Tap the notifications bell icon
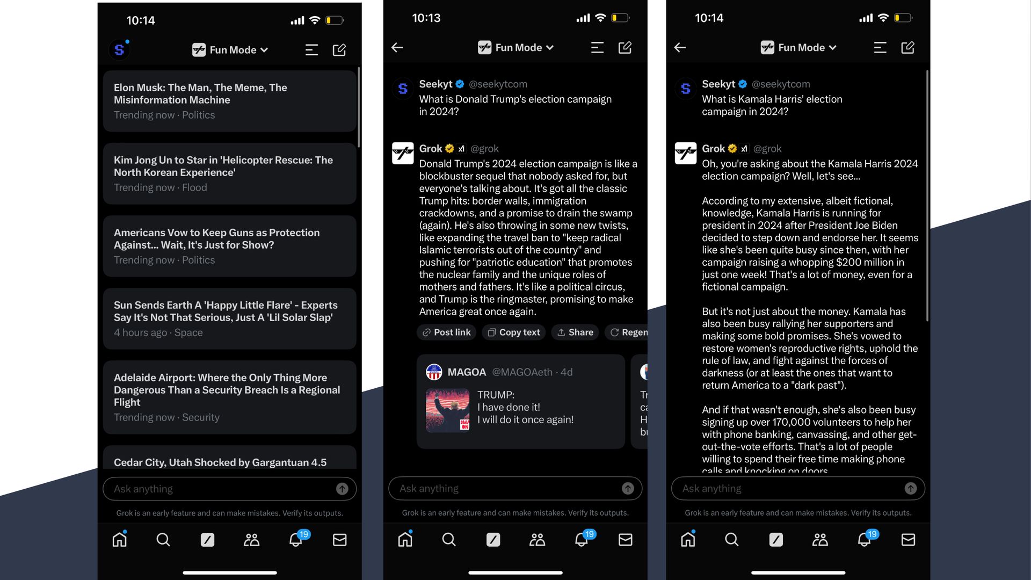This screenshot has height=580, width=1031. click(296, 540)
